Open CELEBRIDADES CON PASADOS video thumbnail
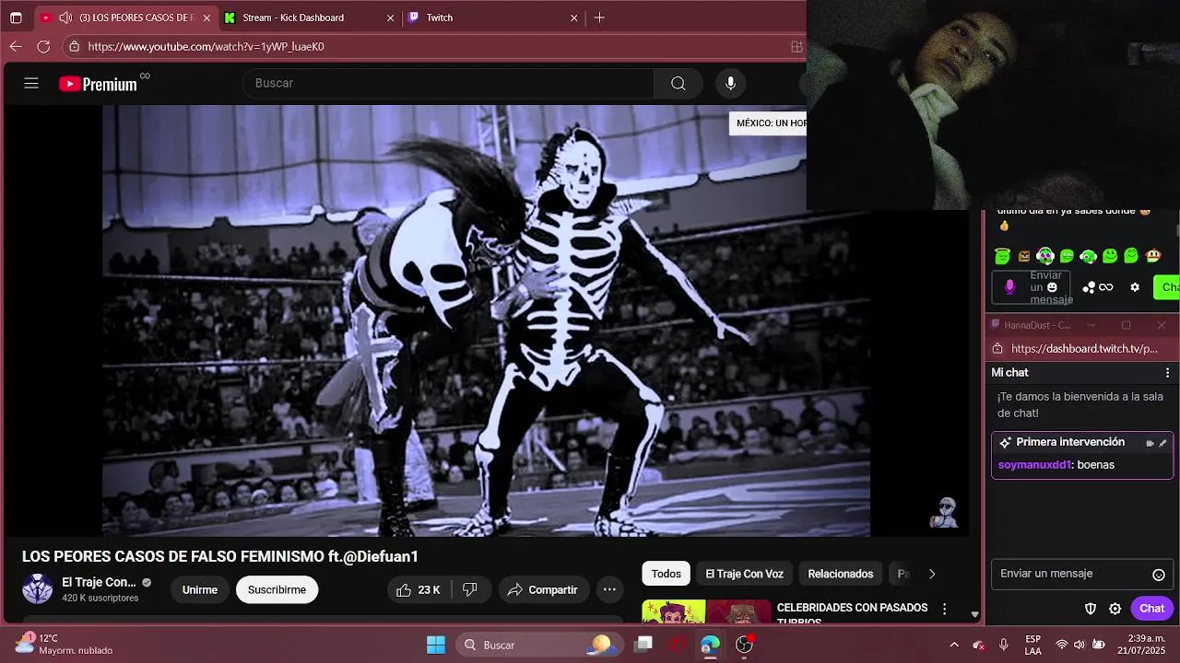The height and width of the screenshot is (663, 1180). coord(706,611)
